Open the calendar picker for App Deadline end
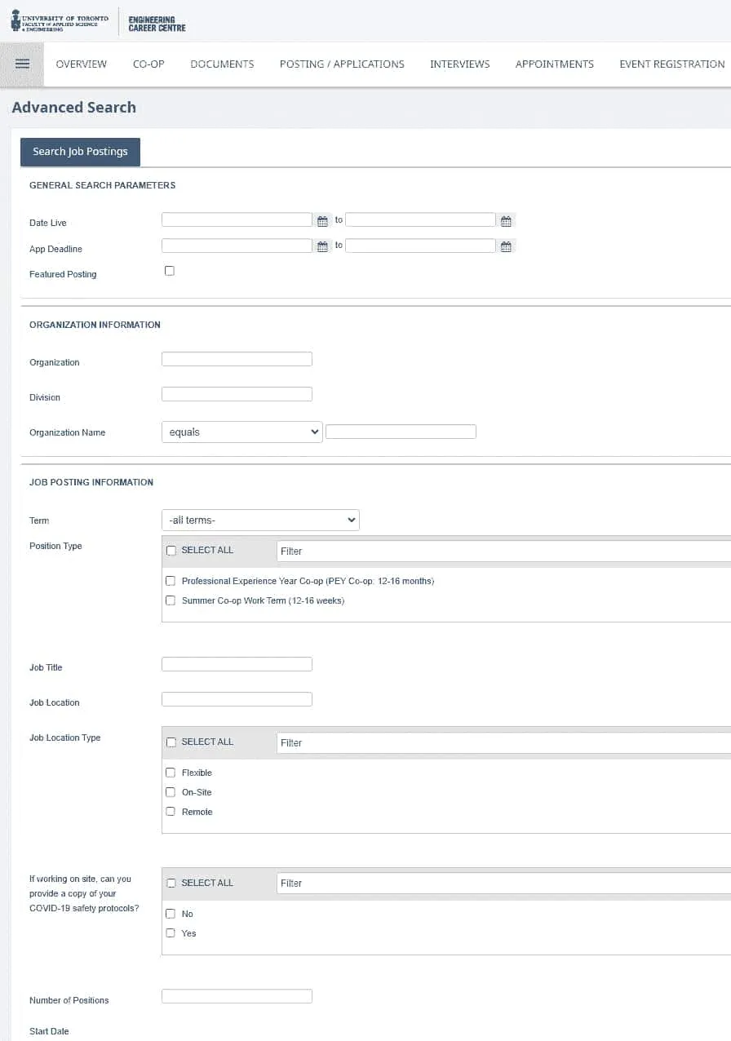The height and width of the screenshot is (1041, 731). click(x=506, y=246)
